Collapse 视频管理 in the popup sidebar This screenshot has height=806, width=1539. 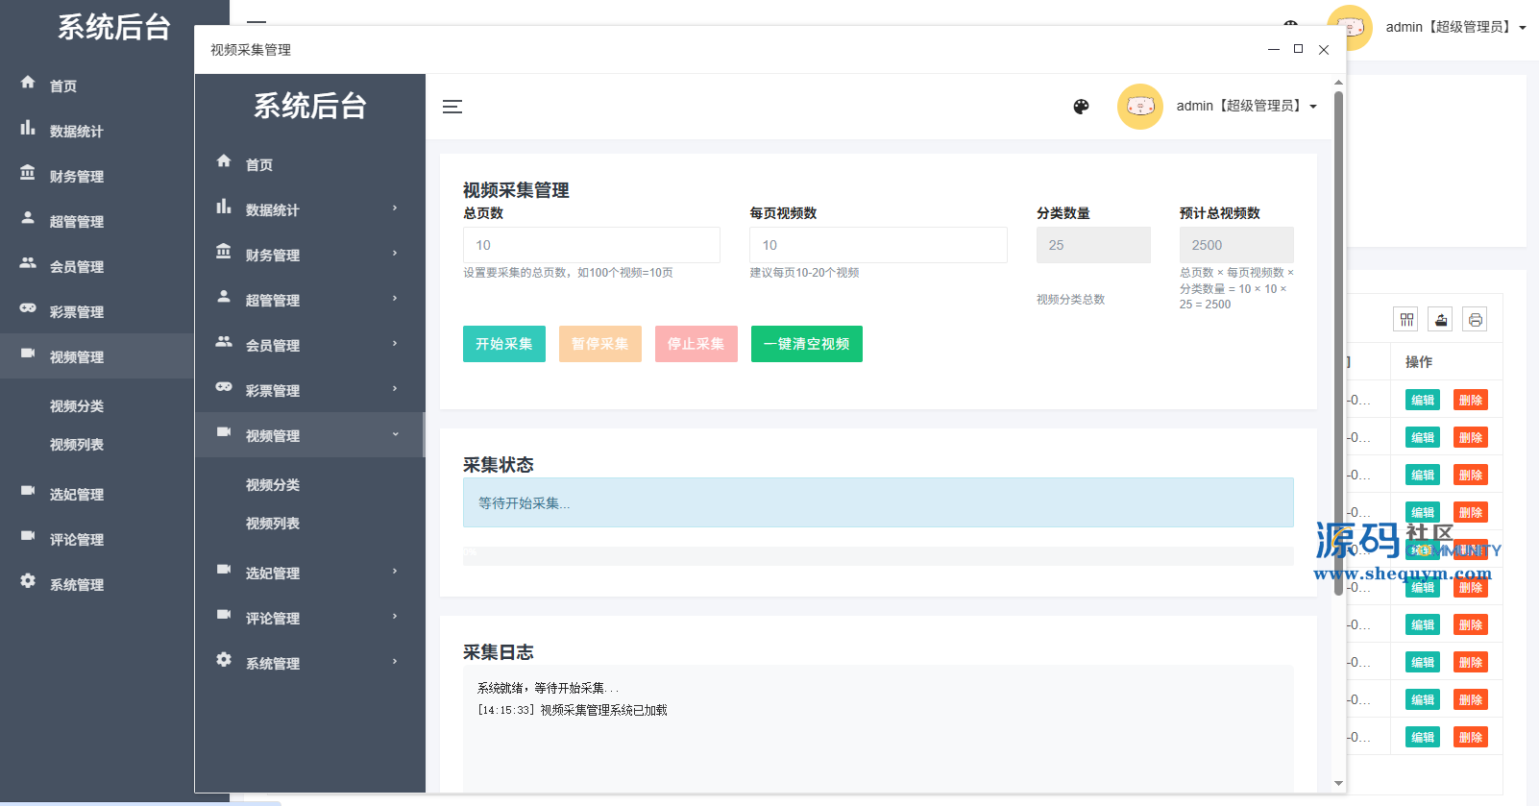[309, 435]
